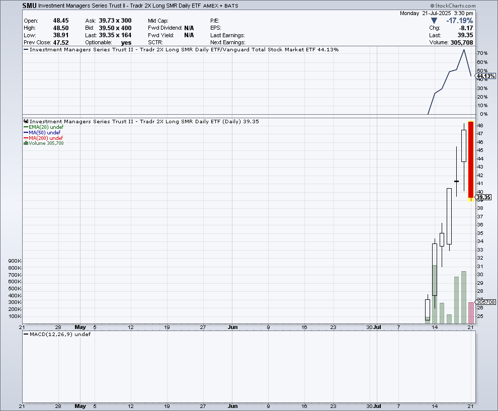Click the Open value 48.45
This screenshot has height=411, width=498.
click(61, 21)
